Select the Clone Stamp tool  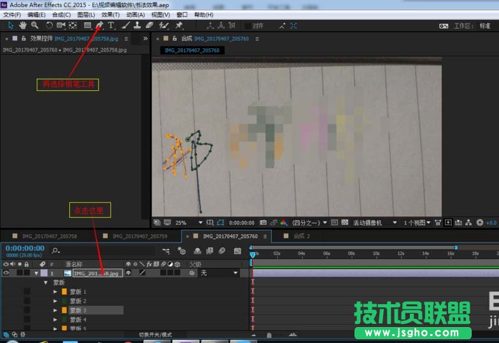pos(137,25)
